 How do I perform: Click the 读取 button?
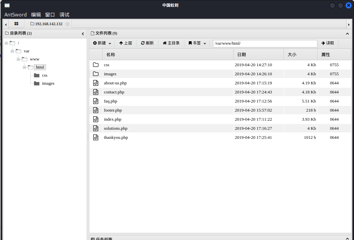[x=328, y=43]
